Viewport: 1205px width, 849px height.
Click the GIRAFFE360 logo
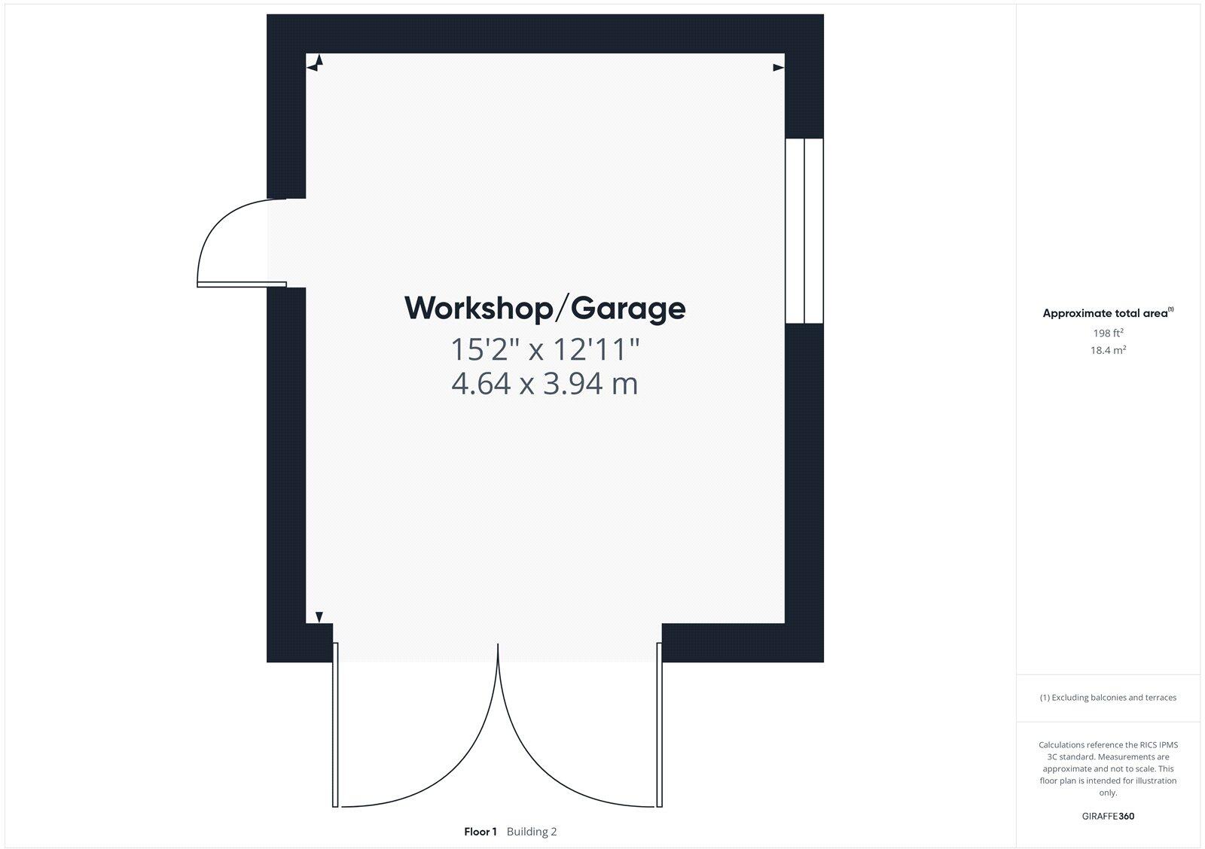(x=1108, y=816)
